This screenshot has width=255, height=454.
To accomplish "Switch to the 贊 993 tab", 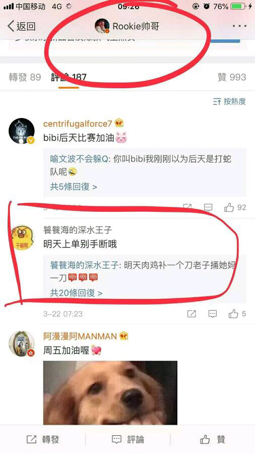I will [232, 77].
